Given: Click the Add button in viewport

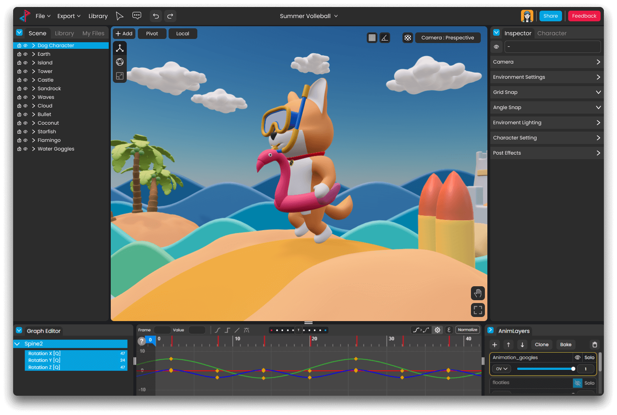Looking at the screenshot, I should pos(124,34).
